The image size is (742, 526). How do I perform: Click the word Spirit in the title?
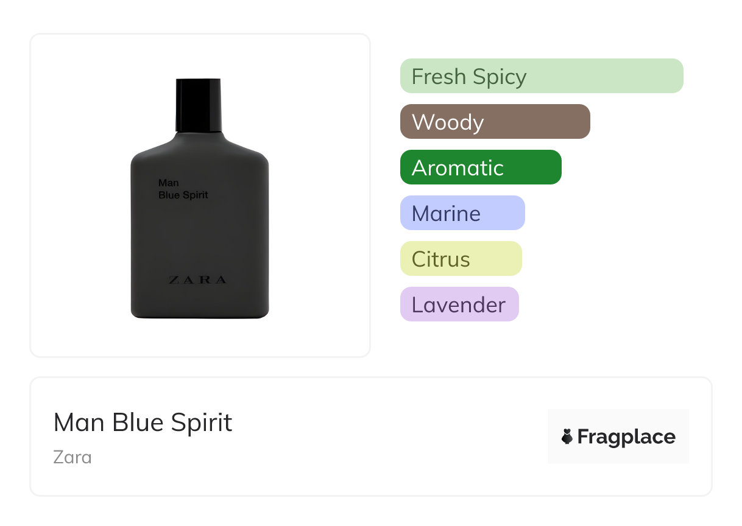(201, 423)
